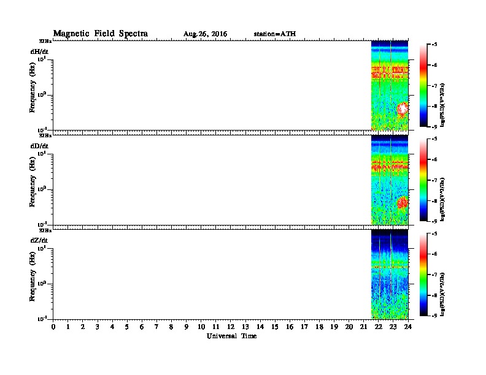Click the Frequency (Hz) label of dH/dt panel
The width and height of the screenshot is (486, 375).
click(33, 88)
